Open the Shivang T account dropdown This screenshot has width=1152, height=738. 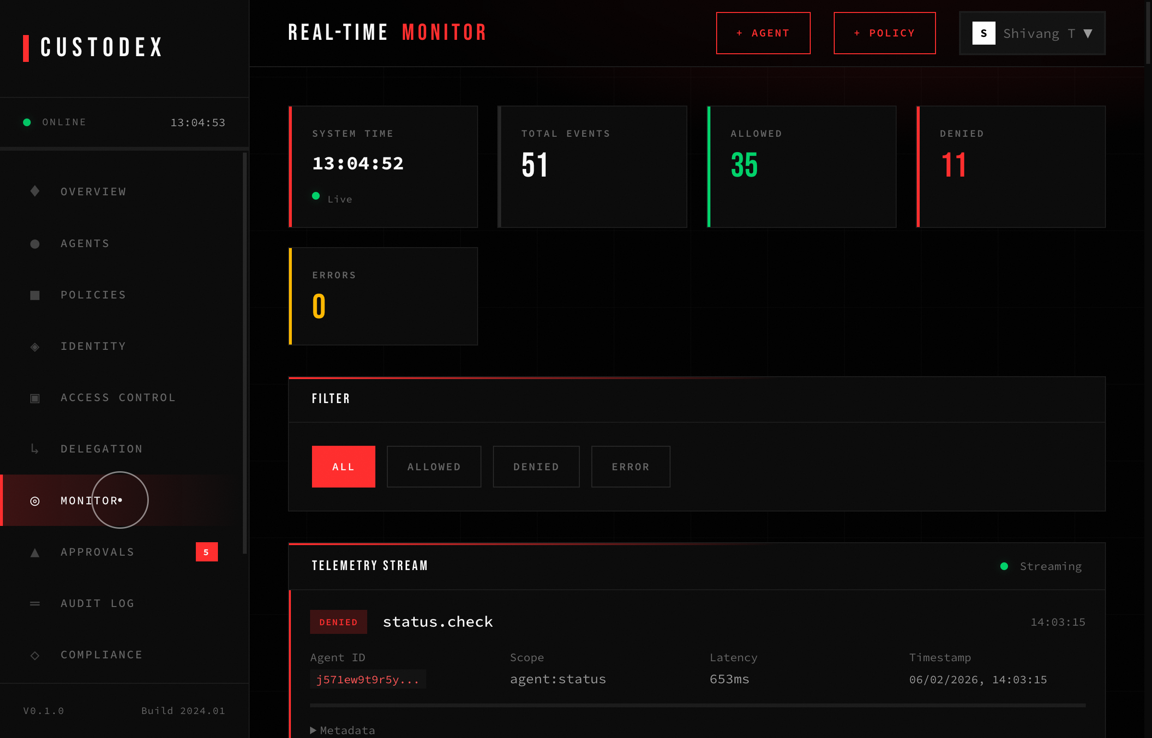[1031, 33]
